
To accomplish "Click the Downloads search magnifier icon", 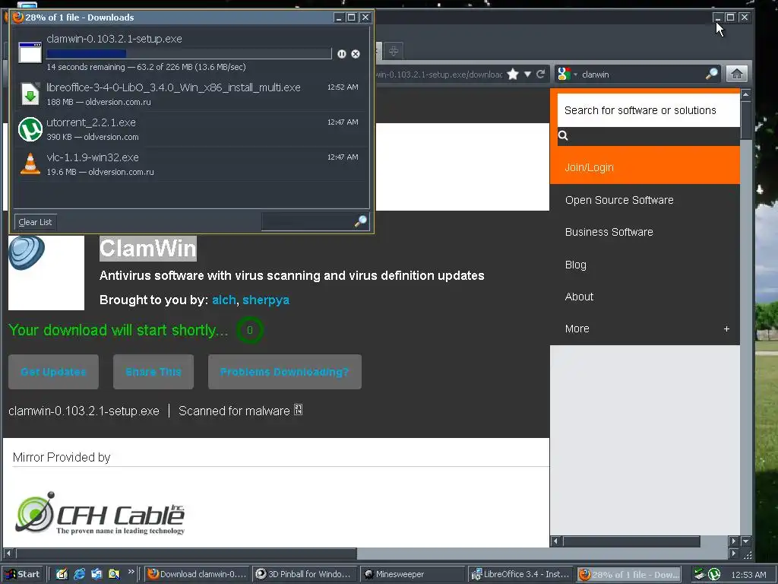I will click(x=361, y=221).
